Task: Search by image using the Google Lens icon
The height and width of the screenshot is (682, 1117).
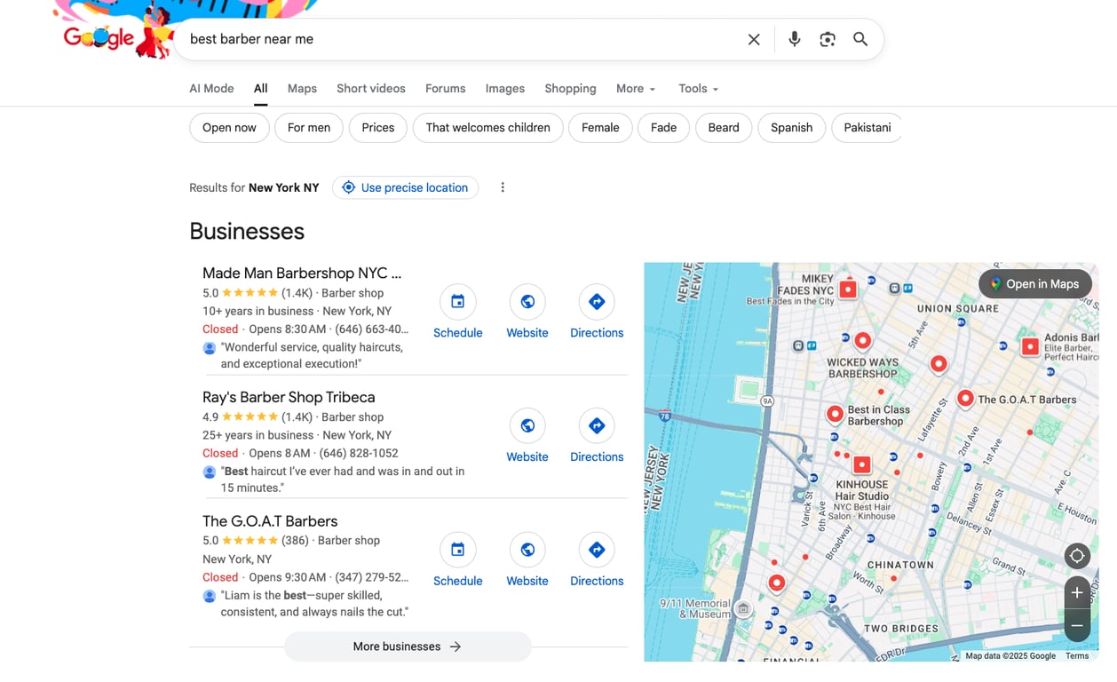Action: (x=827, y=39)
